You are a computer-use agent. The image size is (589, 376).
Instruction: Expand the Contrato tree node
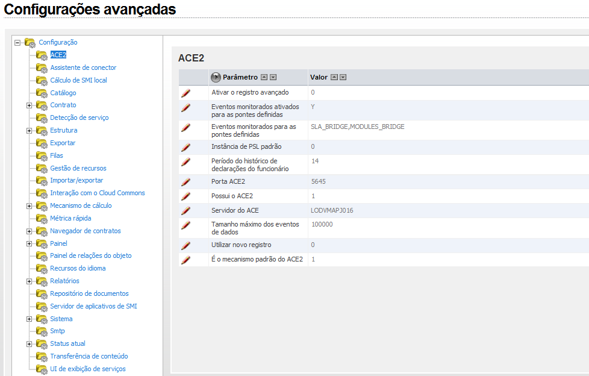[29, 105]
